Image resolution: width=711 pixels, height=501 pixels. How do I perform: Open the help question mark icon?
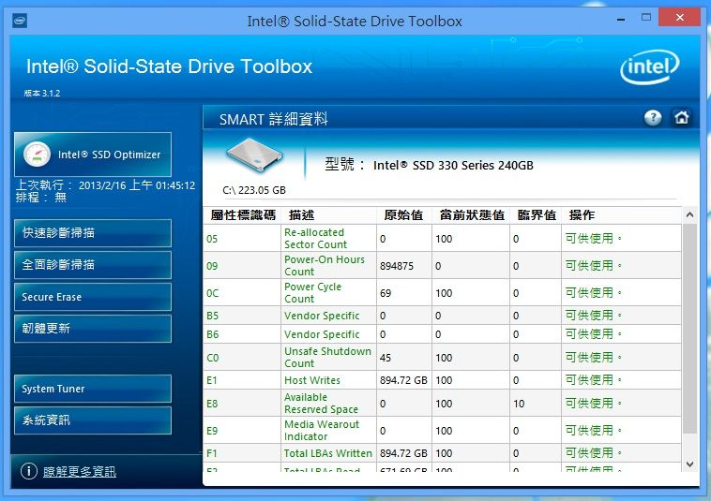pyautogui.click(x=653, y=118)
